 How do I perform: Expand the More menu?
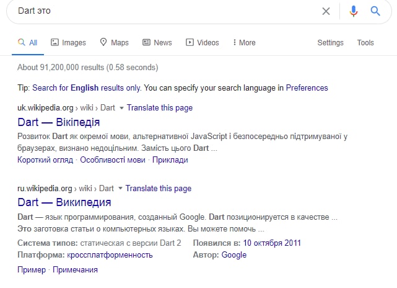coord(244,42)
